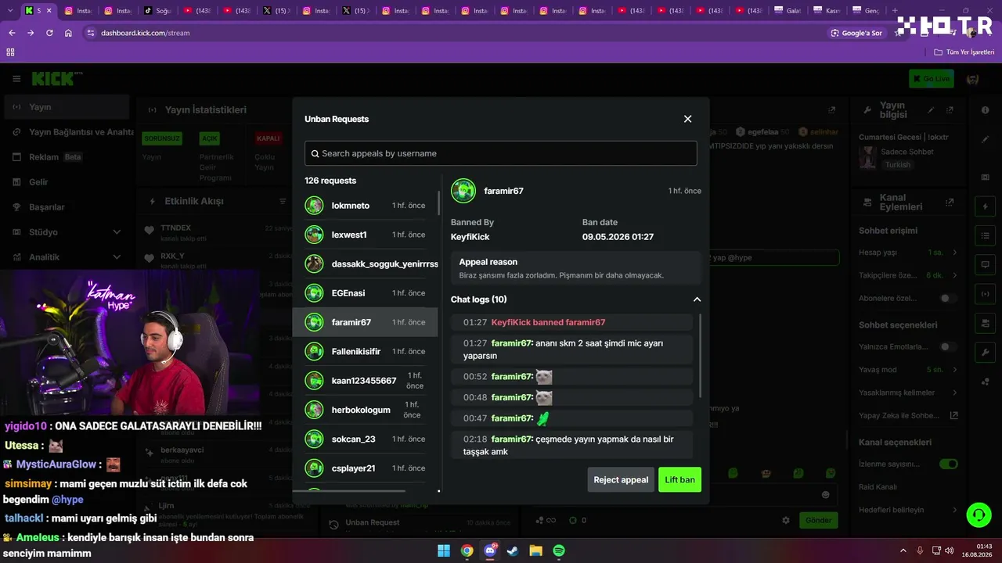This screenshot has width=1002, height=563.
Task: Pop out the Yayın bilgisi panel
Action: [950, 110]
